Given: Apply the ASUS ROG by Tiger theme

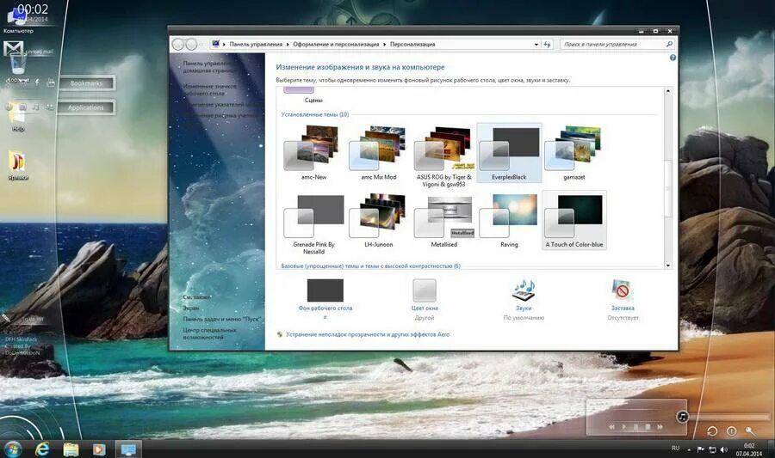Looking at the screenshot, I should (443, 156).
